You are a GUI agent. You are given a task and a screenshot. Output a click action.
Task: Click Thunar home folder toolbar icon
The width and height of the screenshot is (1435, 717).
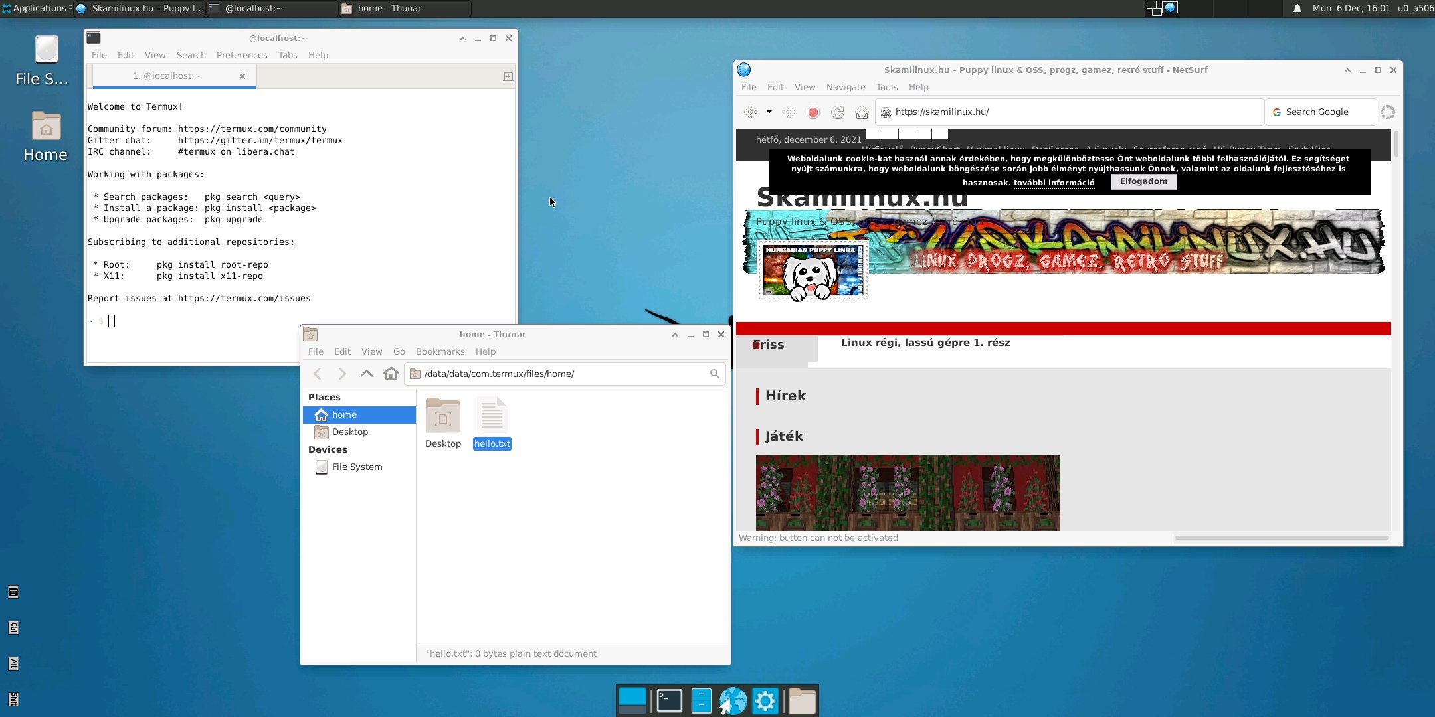pyautogui.click(x=391, y=374)
